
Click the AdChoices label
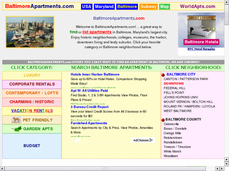141,140
